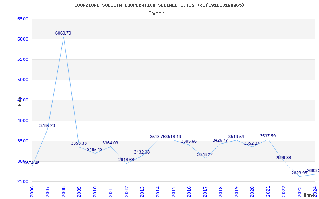319x199 pixels.
Task: Click the Anno x-axis title
Action: tap(309, 195)
